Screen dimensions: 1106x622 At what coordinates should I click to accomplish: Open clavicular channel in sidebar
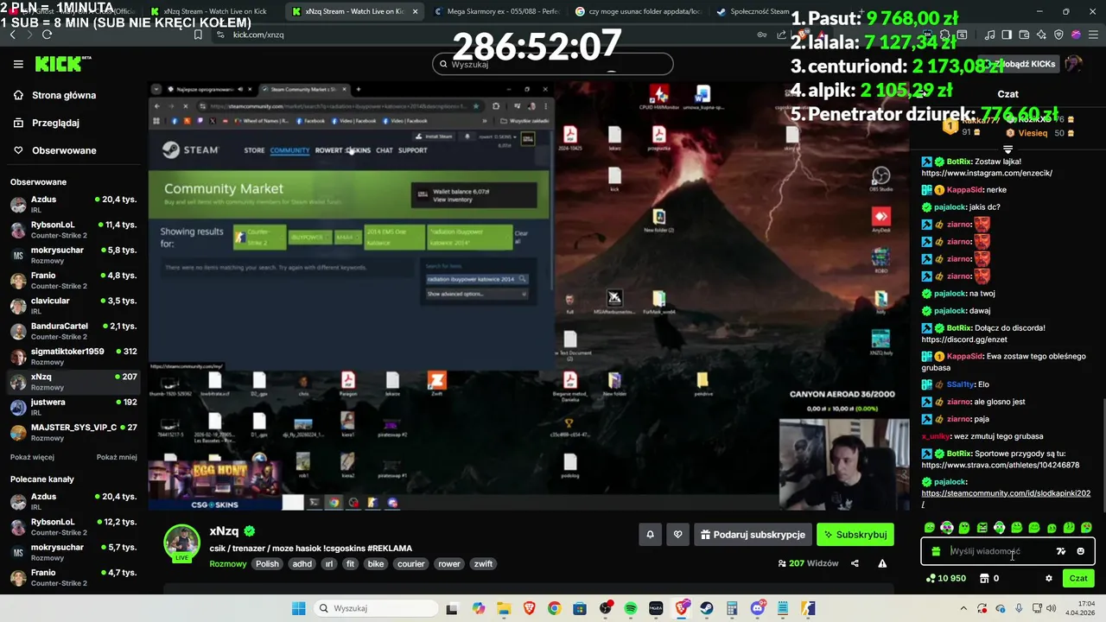pyautogui.click(x=73, y=306)
